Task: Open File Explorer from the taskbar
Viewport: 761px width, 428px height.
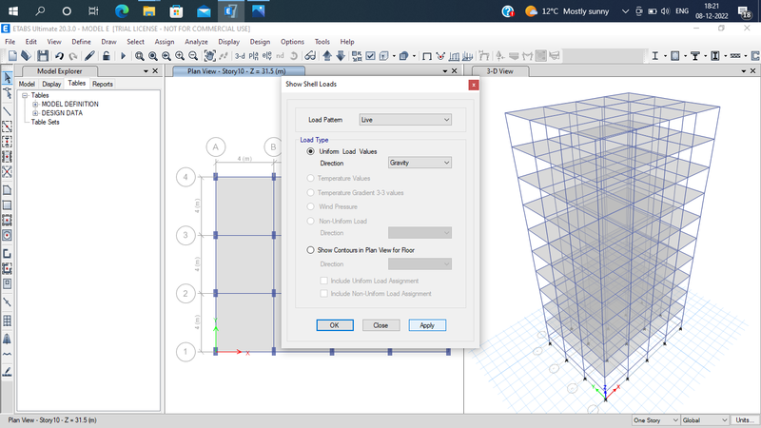Action: pos(149,10)
